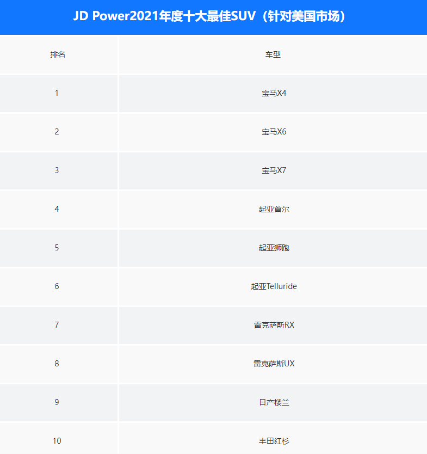427x454 pixels.
Task: Click the cell 起亚Telluride
Action: pyautogui.click(x=274, y=286)
